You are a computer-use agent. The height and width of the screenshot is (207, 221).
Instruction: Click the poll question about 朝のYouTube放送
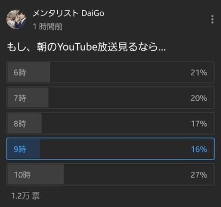pos(87,47)
